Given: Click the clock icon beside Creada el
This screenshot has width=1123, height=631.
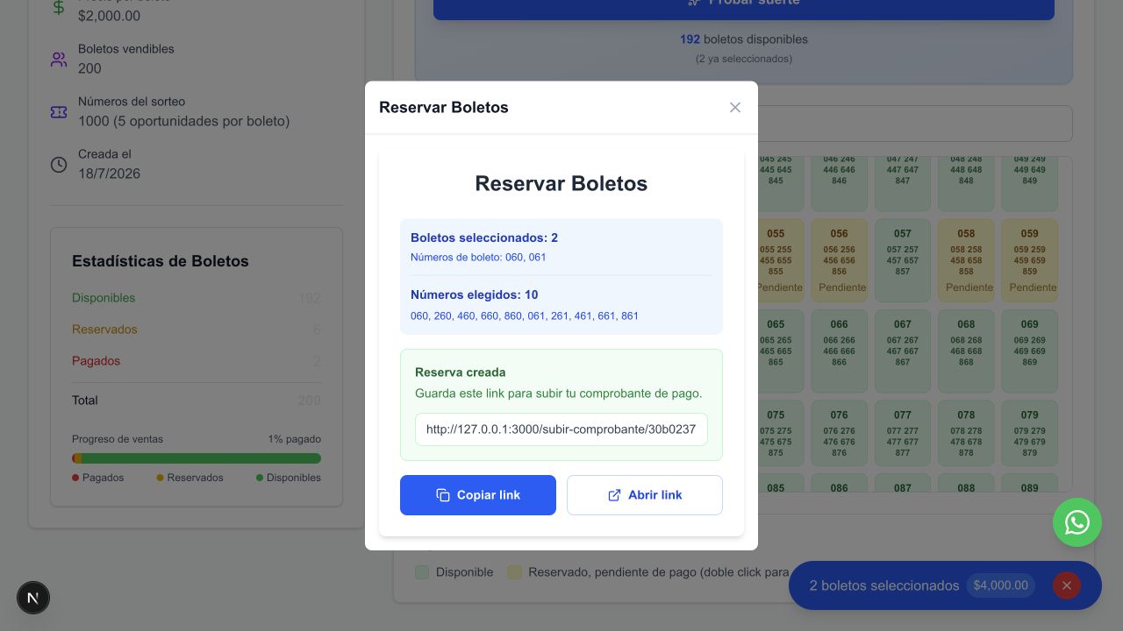Looking at the screenshot, I should 59,165.
